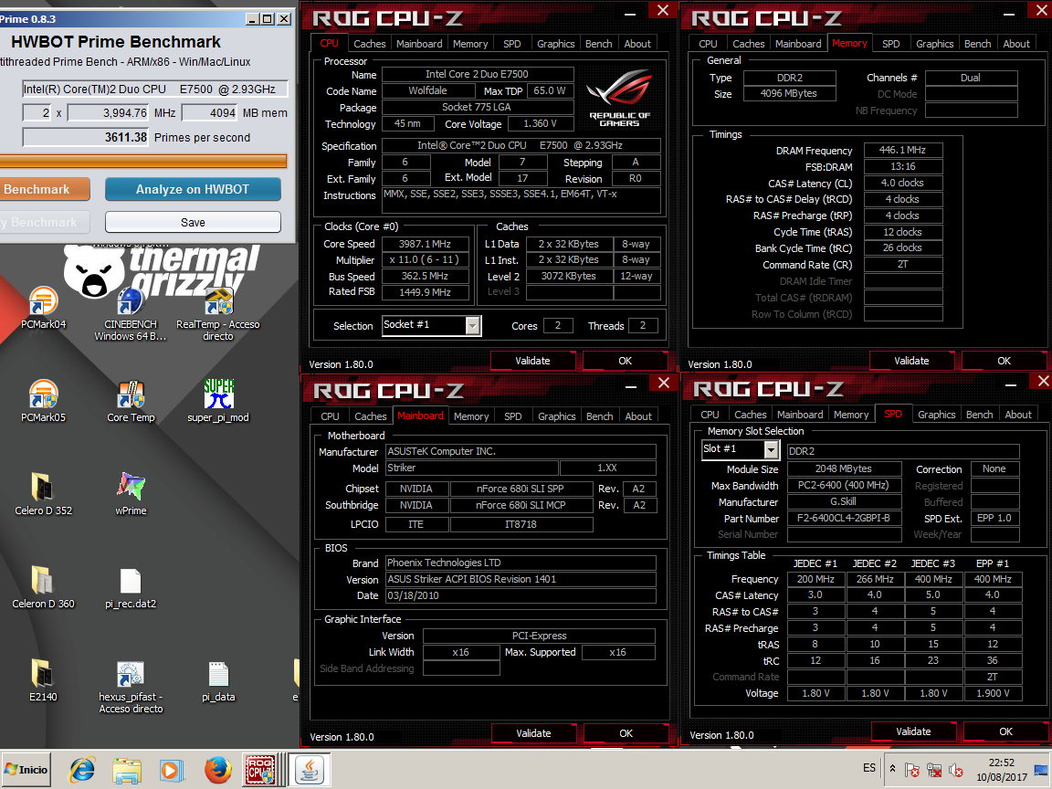Click the Part Number F2-6400CL4-2GBPI-B

(844, 518)
